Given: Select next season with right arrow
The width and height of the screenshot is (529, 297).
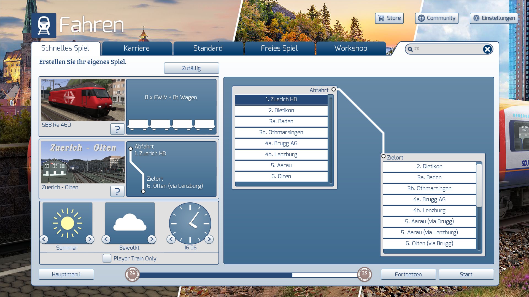Looking at the screenshot, I should [x=90, y=239].
